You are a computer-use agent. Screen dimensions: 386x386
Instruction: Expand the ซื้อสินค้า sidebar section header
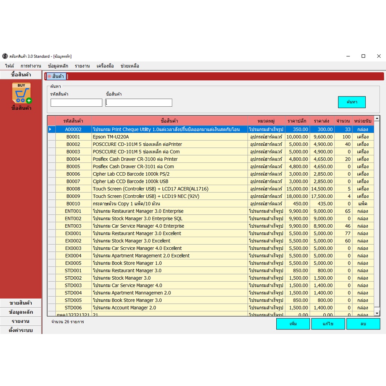21,75
